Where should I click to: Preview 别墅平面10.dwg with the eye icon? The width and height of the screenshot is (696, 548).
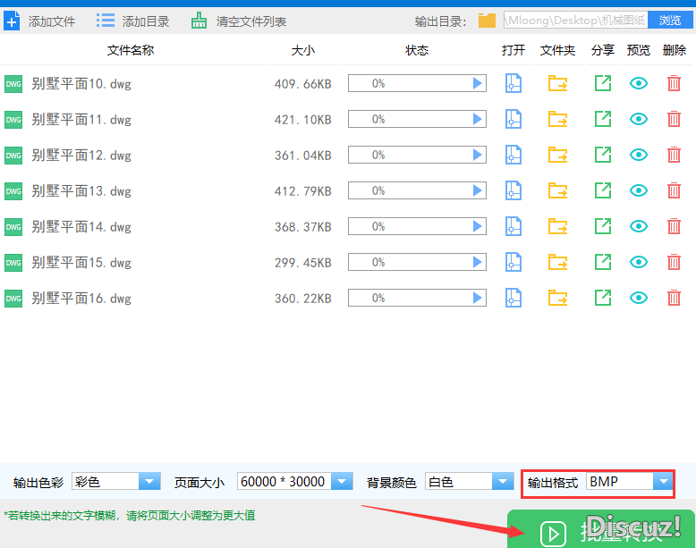point(638,83)
